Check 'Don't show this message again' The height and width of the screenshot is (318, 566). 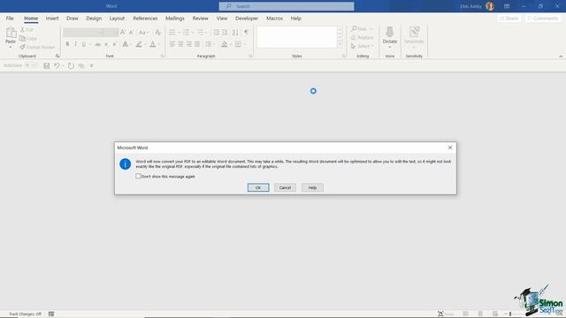[x=138, y=177]
